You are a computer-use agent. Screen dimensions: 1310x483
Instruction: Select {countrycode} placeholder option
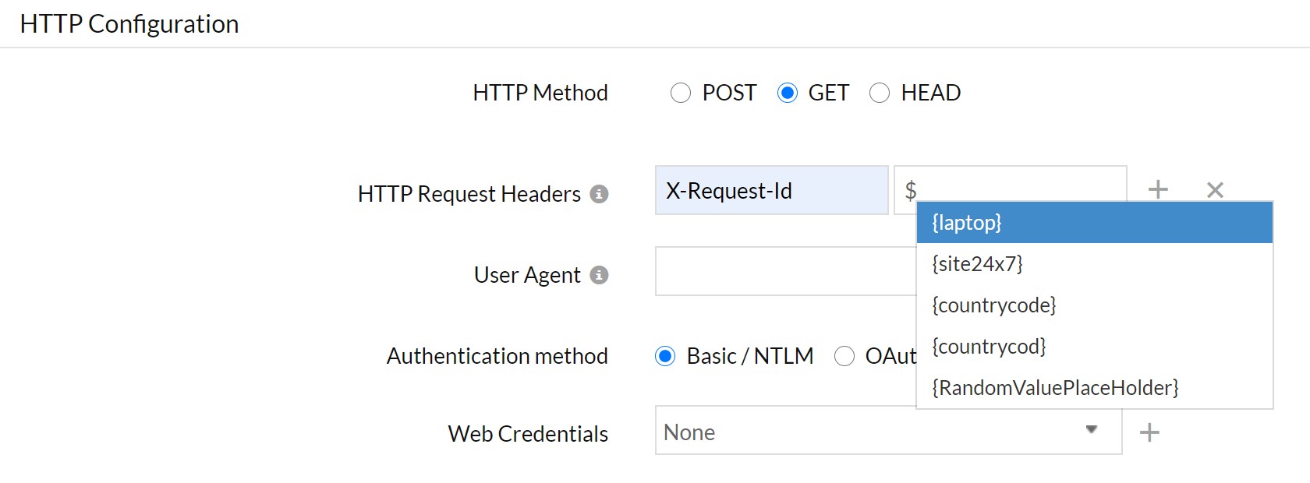point(1094,305)
